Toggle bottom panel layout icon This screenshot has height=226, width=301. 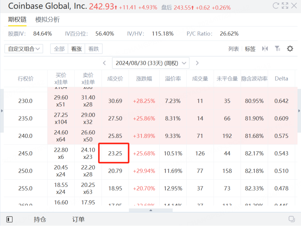(x=9, y=219)
